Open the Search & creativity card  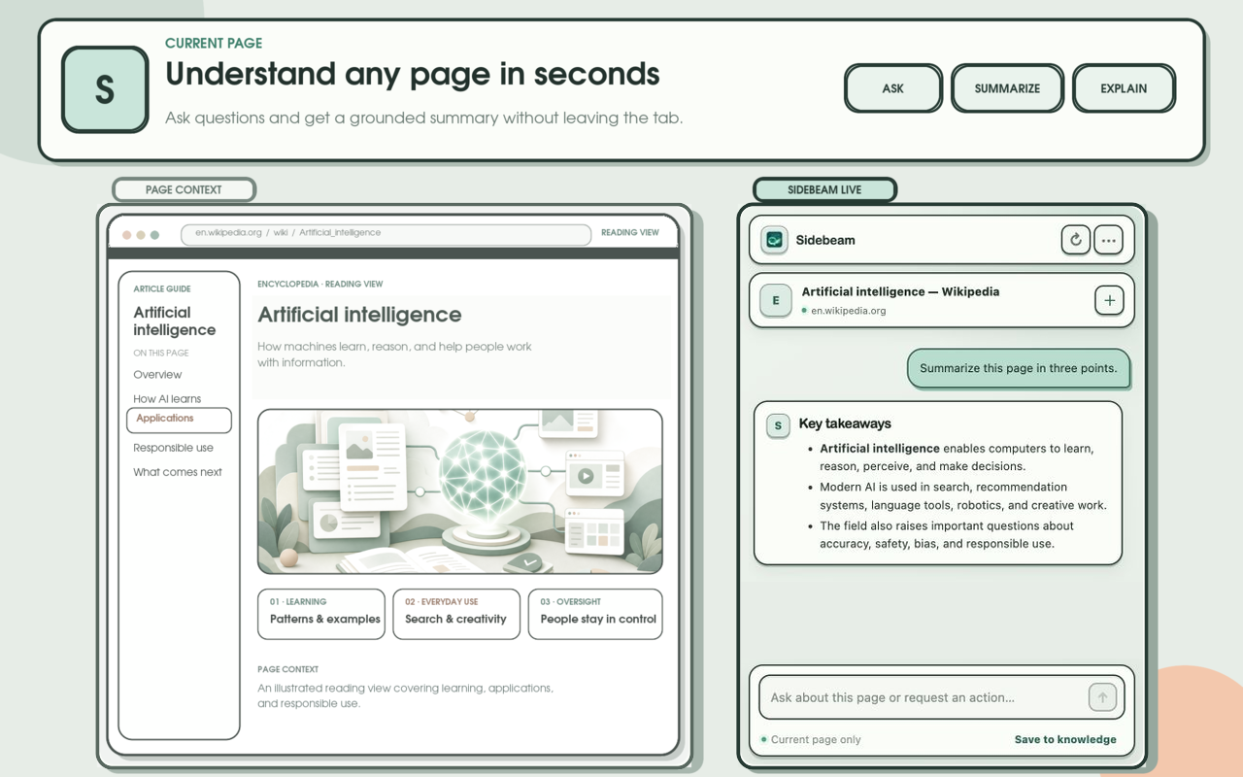(456, 614)
